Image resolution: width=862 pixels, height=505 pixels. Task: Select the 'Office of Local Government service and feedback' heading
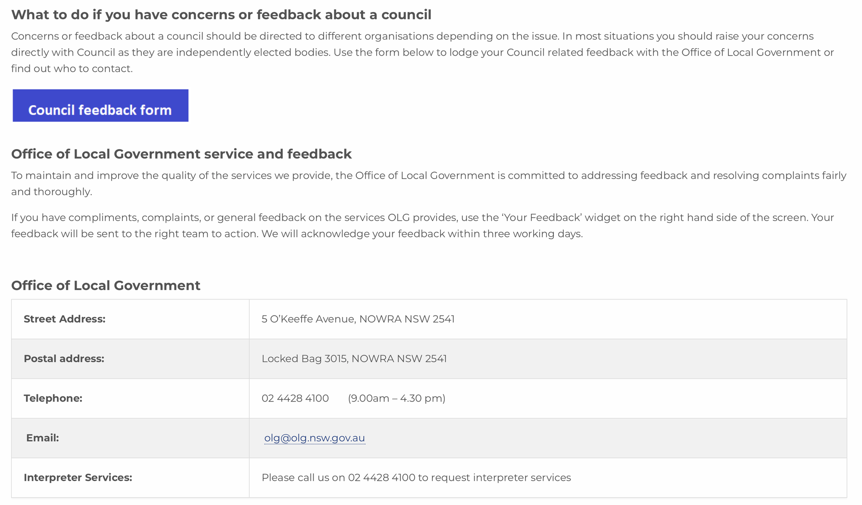(x=181, y=154)
